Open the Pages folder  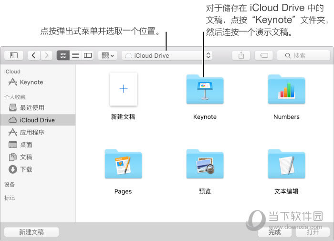click(123, 165)
